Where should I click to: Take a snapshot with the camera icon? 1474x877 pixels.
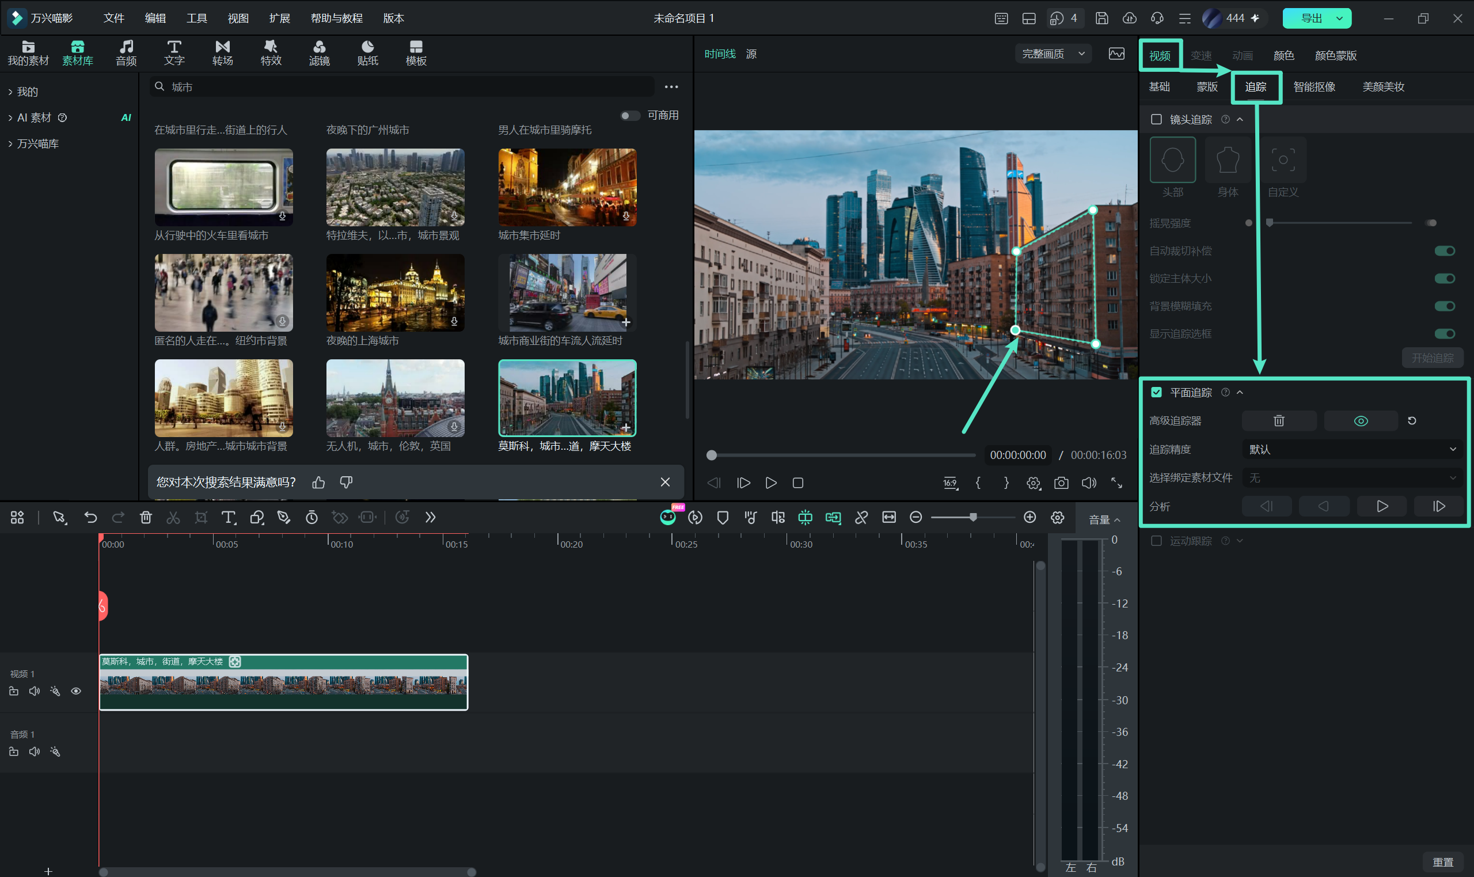coord(1061,483)
